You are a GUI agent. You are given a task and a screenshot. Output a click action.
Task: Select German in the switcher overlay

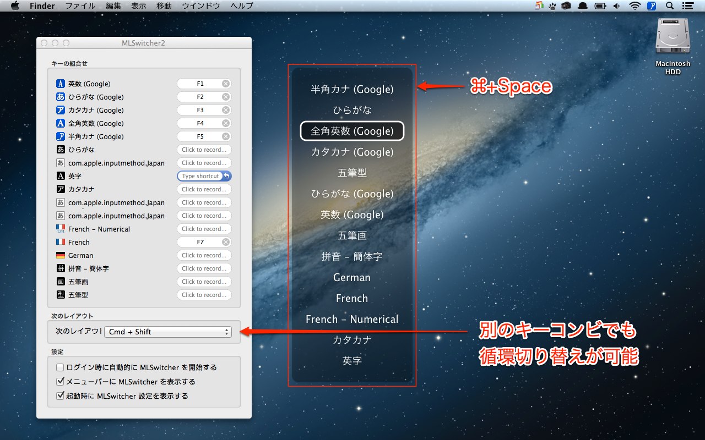click(x=352, y=277)
